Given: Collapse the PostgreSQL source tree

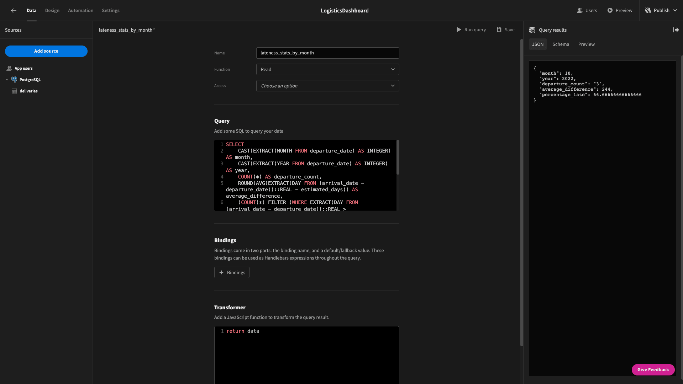Looking at the screenshot, I should pos(7,80).
